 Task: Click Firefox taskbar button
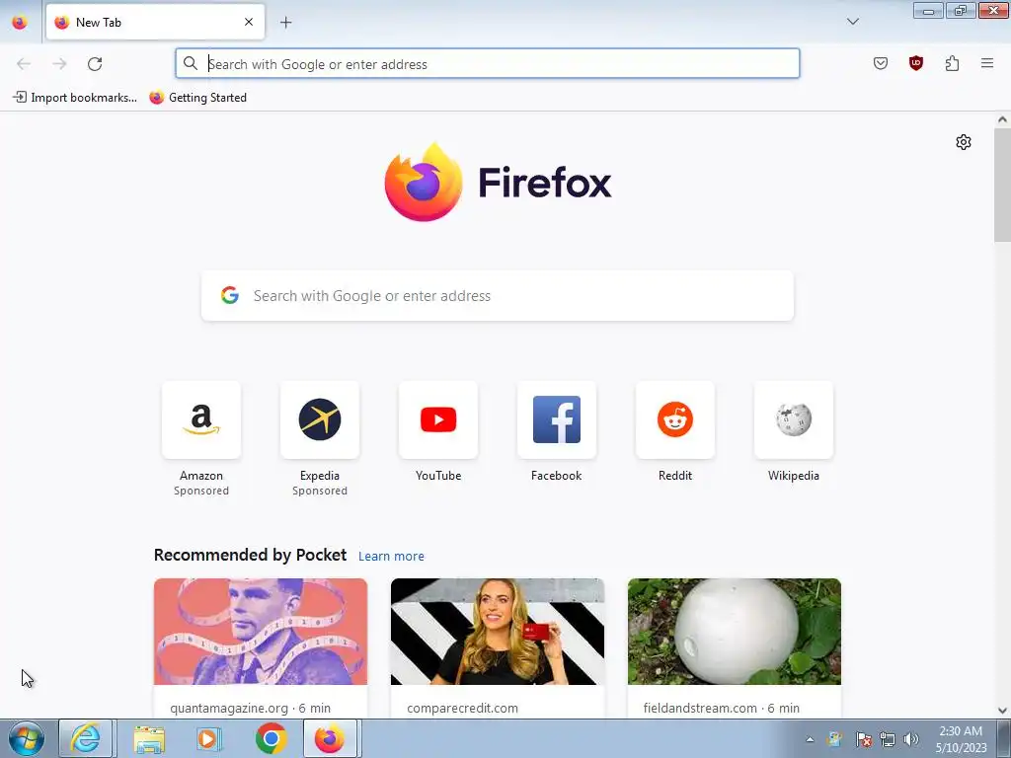coord(332,738)
